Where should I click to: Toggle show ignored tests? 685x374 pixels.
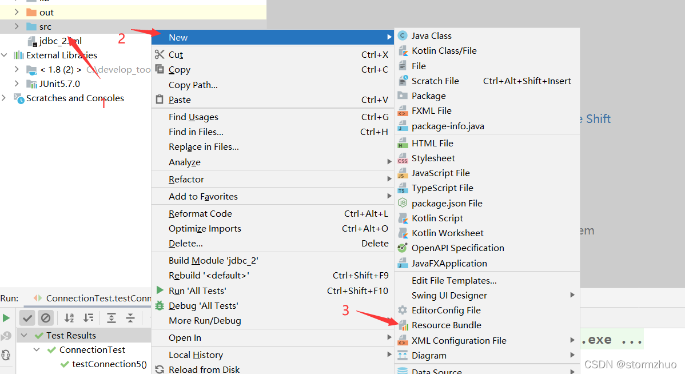coord(45,318)
